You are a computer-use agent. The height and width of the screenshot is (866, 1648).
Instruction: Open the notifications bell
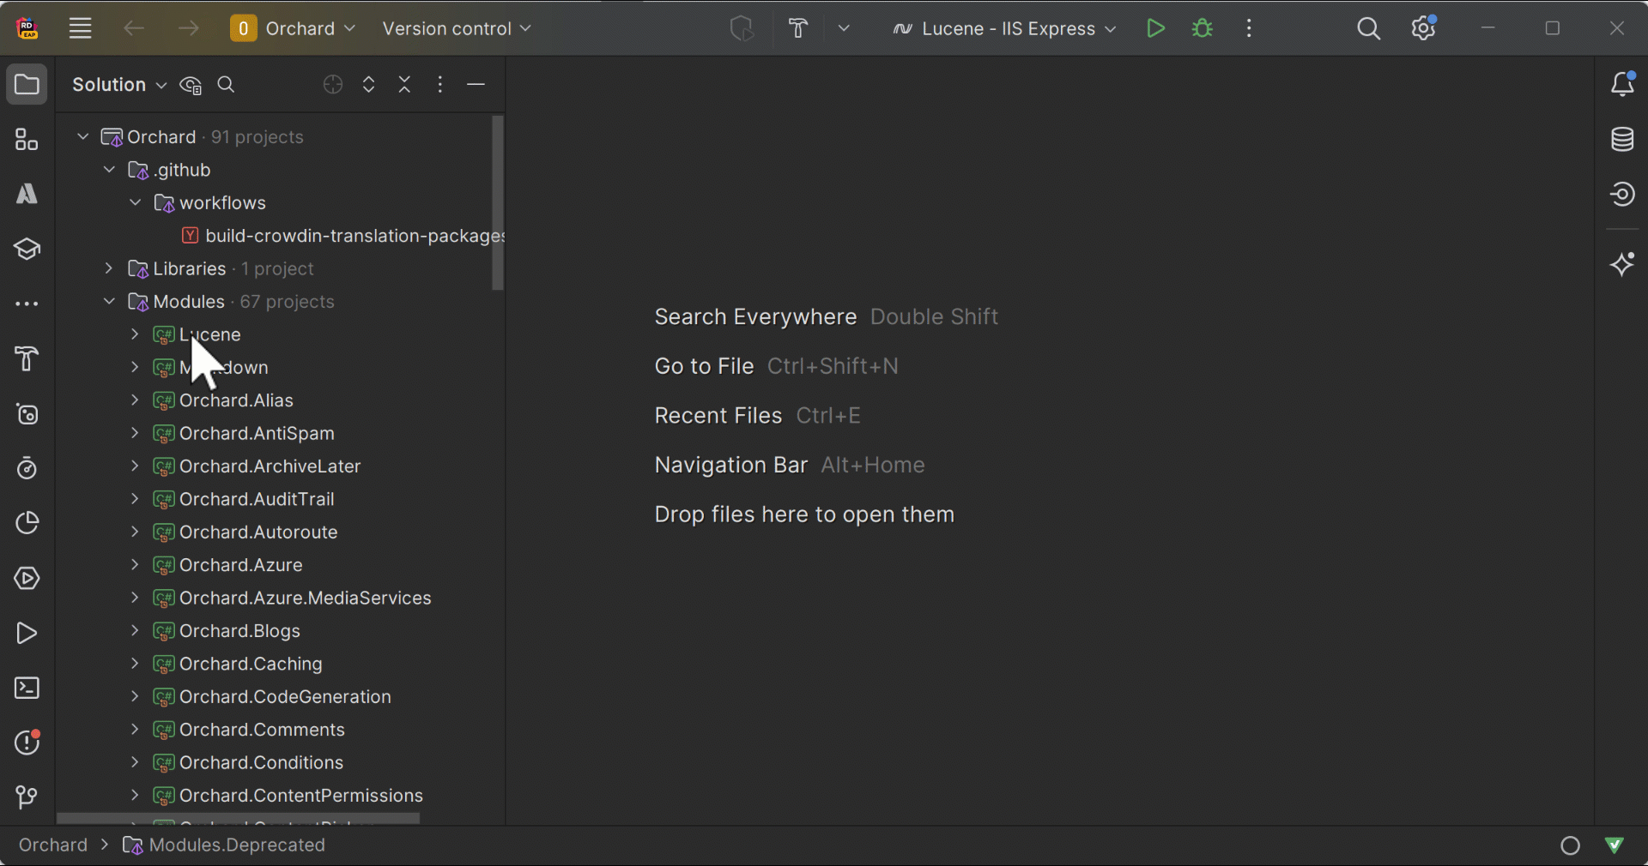(1623, 84)
